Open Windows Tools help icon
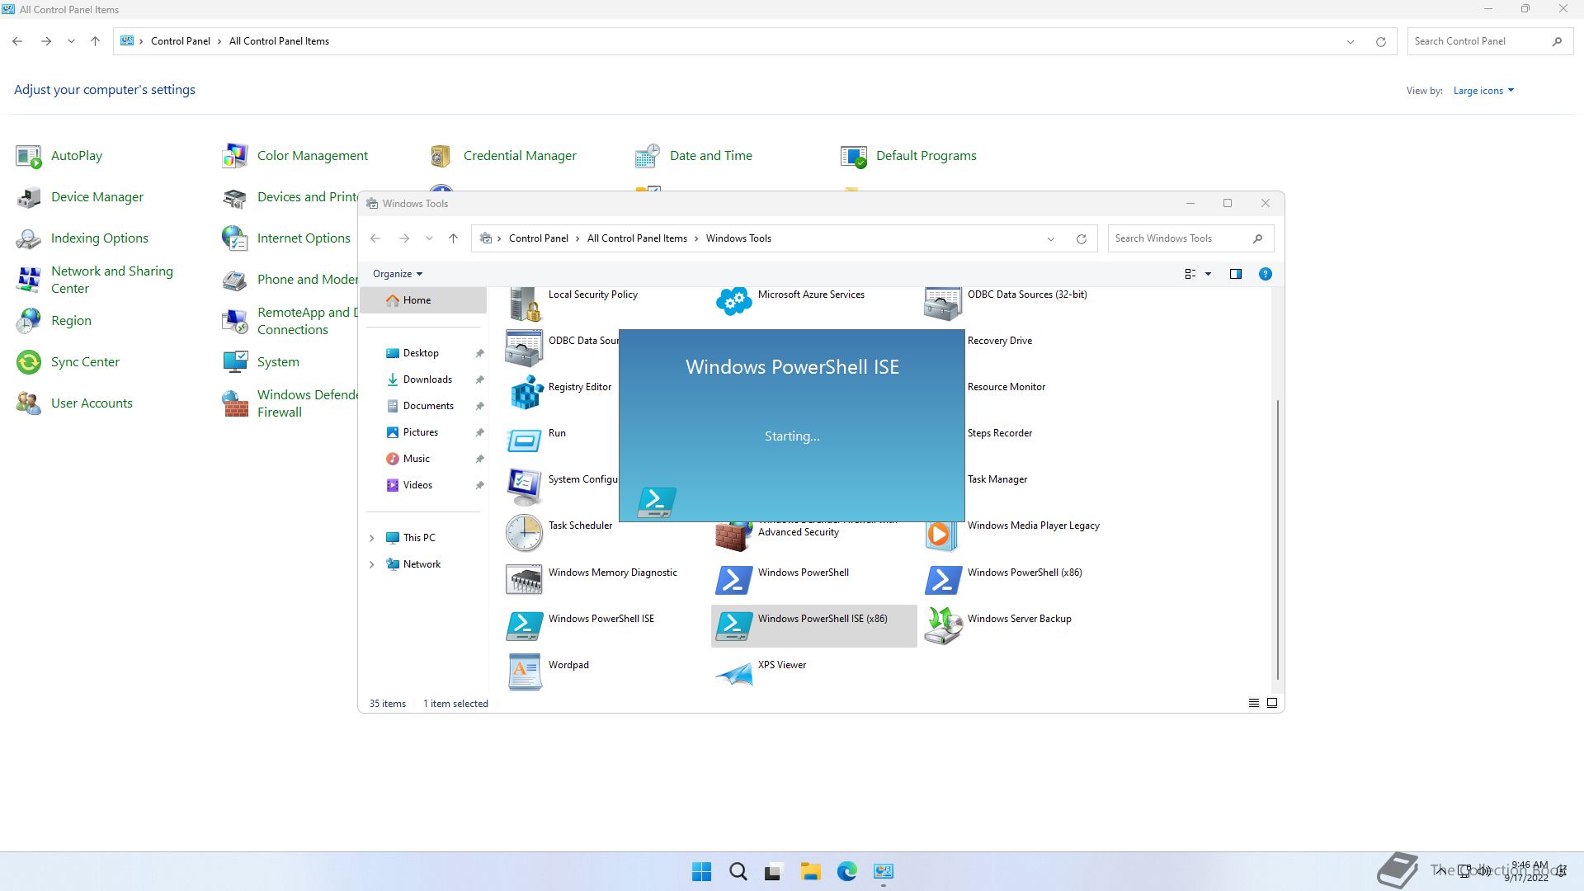The image size is (1584, 891). (1265, 274)
